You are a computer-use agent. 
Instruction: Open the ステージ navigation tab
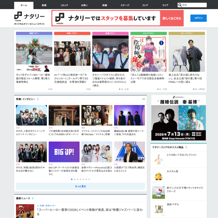click(125, 5)
